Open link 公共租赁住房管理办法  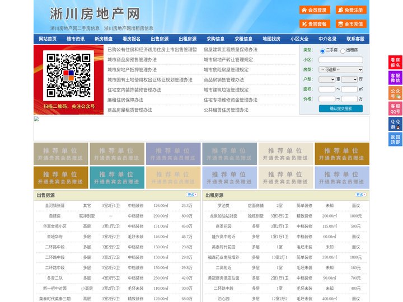226,110
